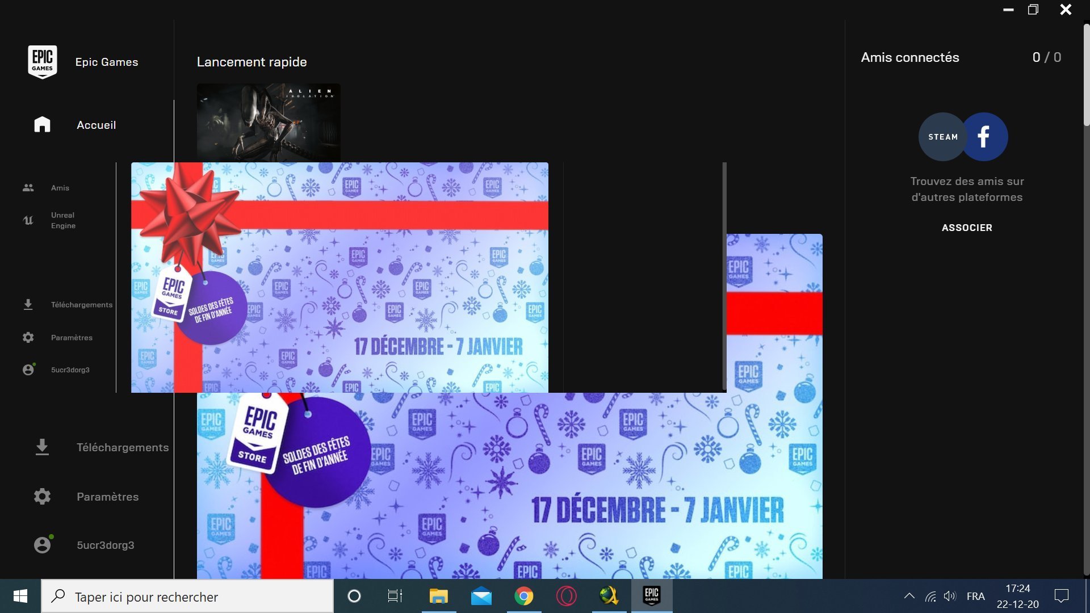This screenshot has height=613, width=1090.
Task: Click gear icon in overlaid mini sidebar
Action: coord(28,337)
